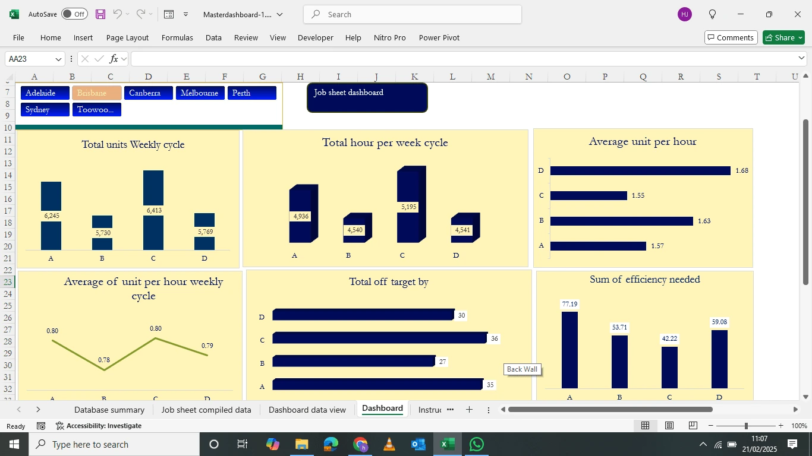Viewport: 812px width, 456px height.
Task: Click the Excel Search box
Action: point(413,14)
